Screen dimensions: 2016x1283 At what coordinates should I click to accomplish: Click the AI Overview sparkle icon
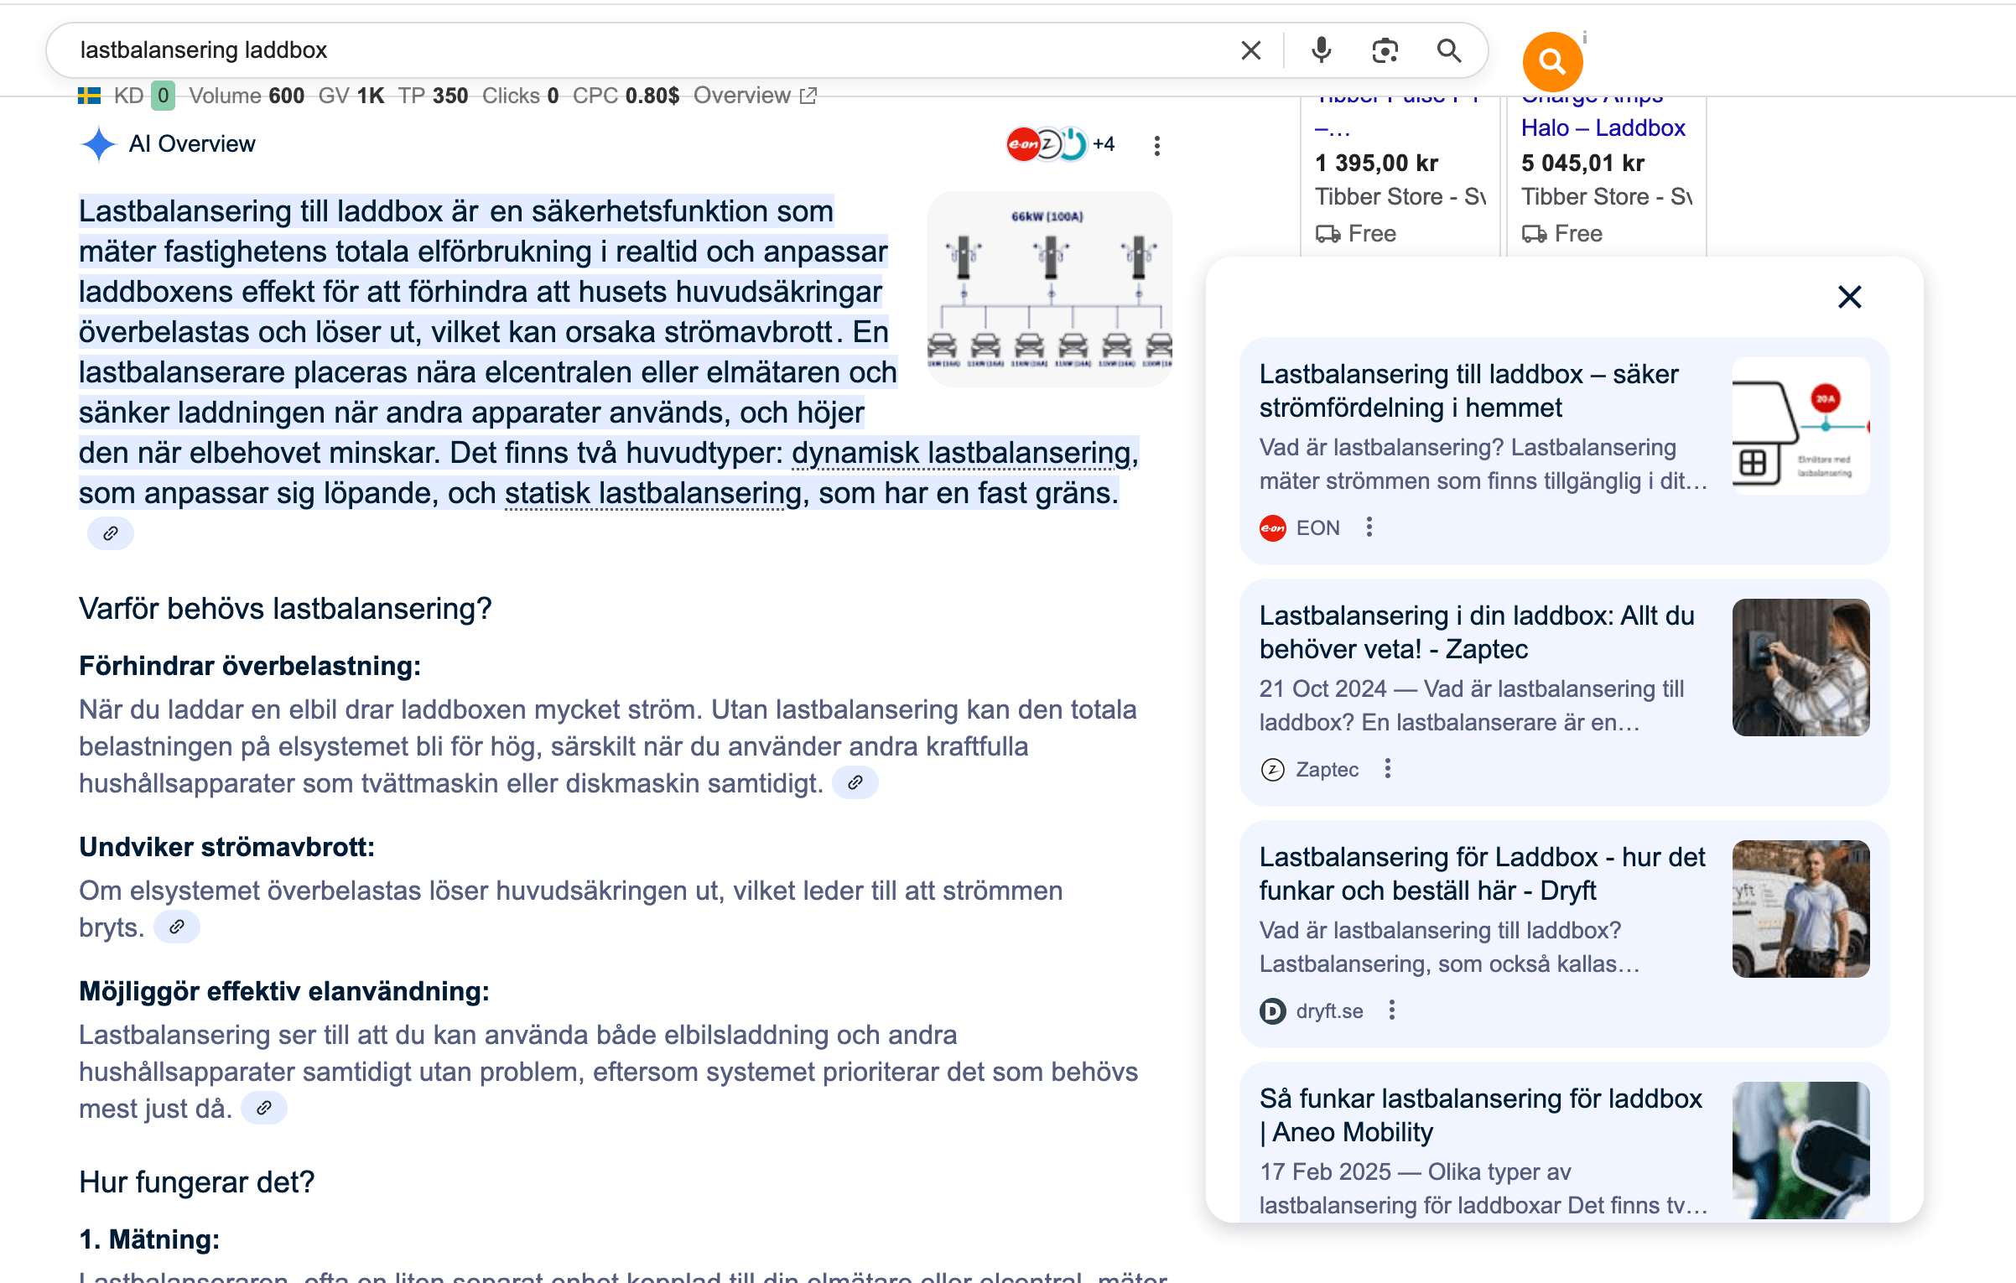coord(99,144)
